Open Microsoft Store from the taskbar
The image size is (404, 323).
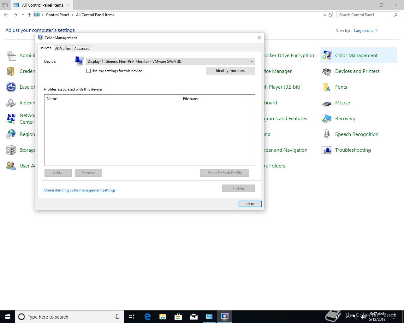pyautogui.click(x=178, y=317)
